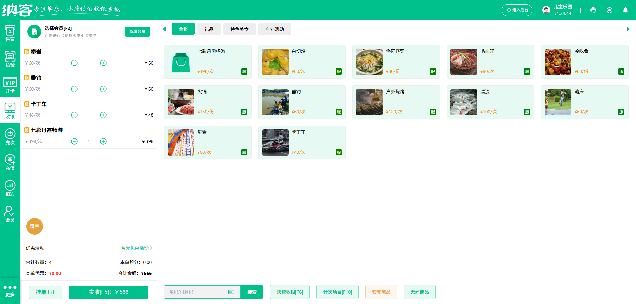Switch to the 户外活动 category tab

274,29
